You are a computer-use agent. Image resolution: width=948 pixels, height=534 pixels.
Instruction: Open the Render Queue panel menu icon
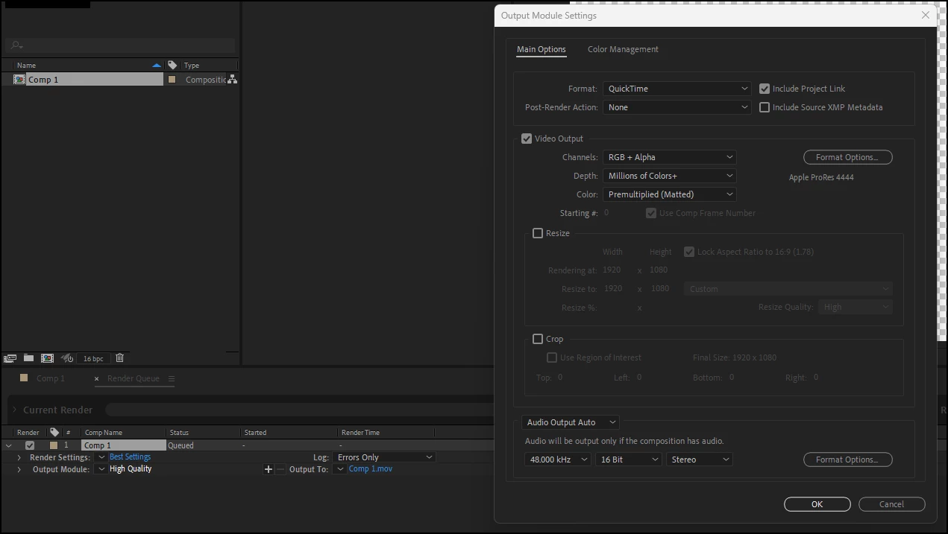coord(171,378)
